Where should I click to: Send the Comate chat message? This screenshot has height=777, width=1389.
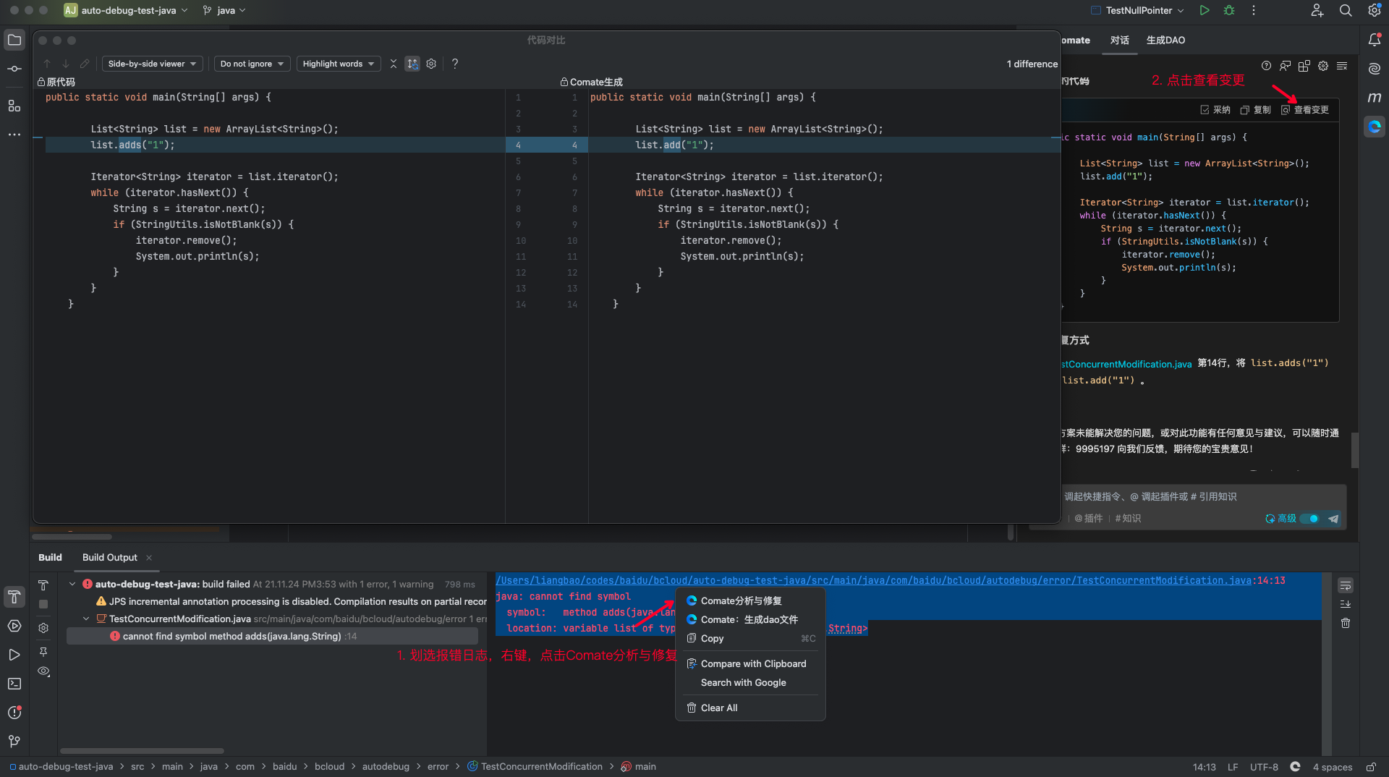1333,519
